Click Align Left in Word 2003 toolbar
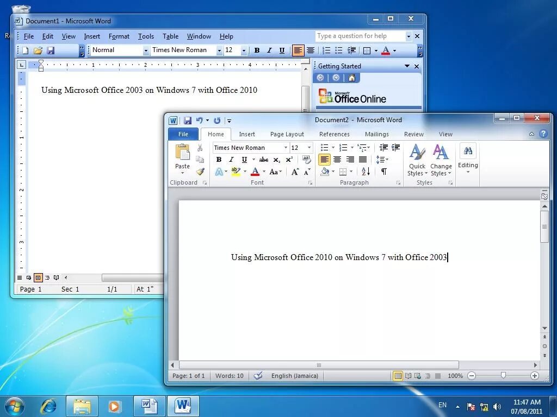557x417 pixels. pos(298,50)
